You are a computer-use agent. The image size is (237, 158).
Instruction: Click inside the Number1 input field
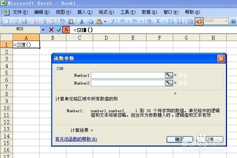point(128,75)
